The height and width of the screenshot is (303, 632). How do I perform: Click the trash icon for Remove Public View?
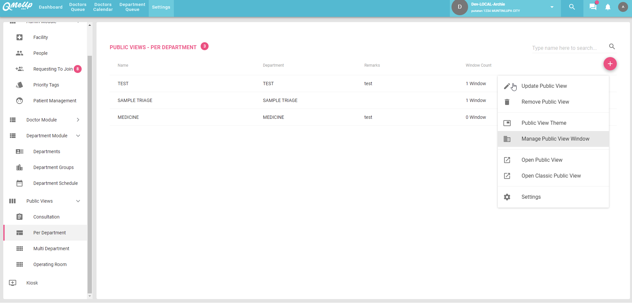point(507,102)
